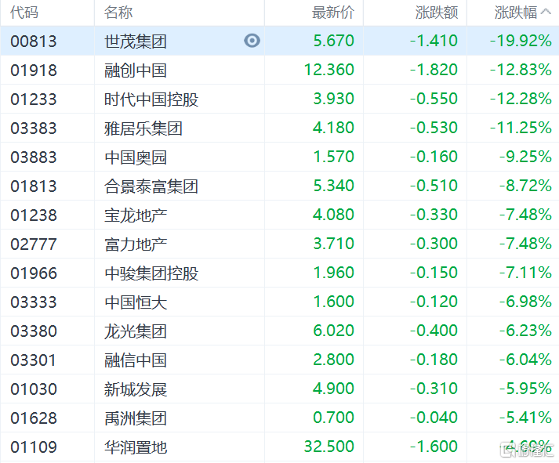Click the percentage -8.72%

coord(525,186)
